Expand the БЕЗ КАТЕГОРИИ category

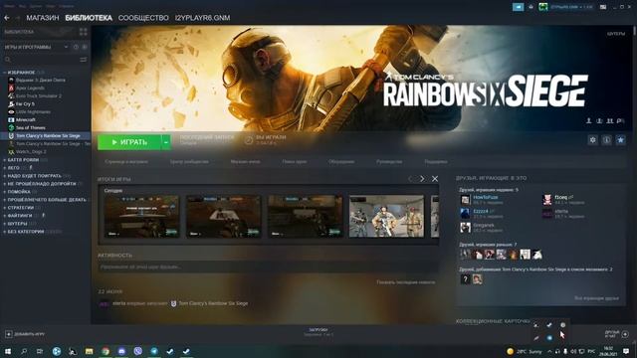pyautogui.click(x=5, y=232)
